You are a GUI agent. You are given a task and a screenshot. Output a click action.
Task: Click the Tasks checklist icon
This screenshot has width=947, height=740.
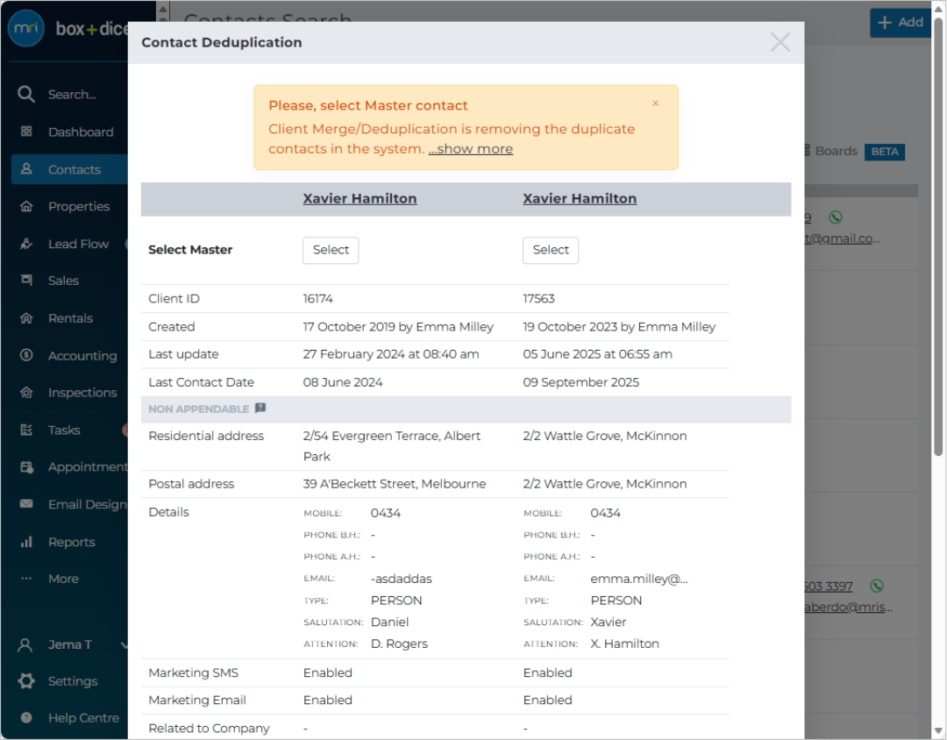tap(26, 430)
